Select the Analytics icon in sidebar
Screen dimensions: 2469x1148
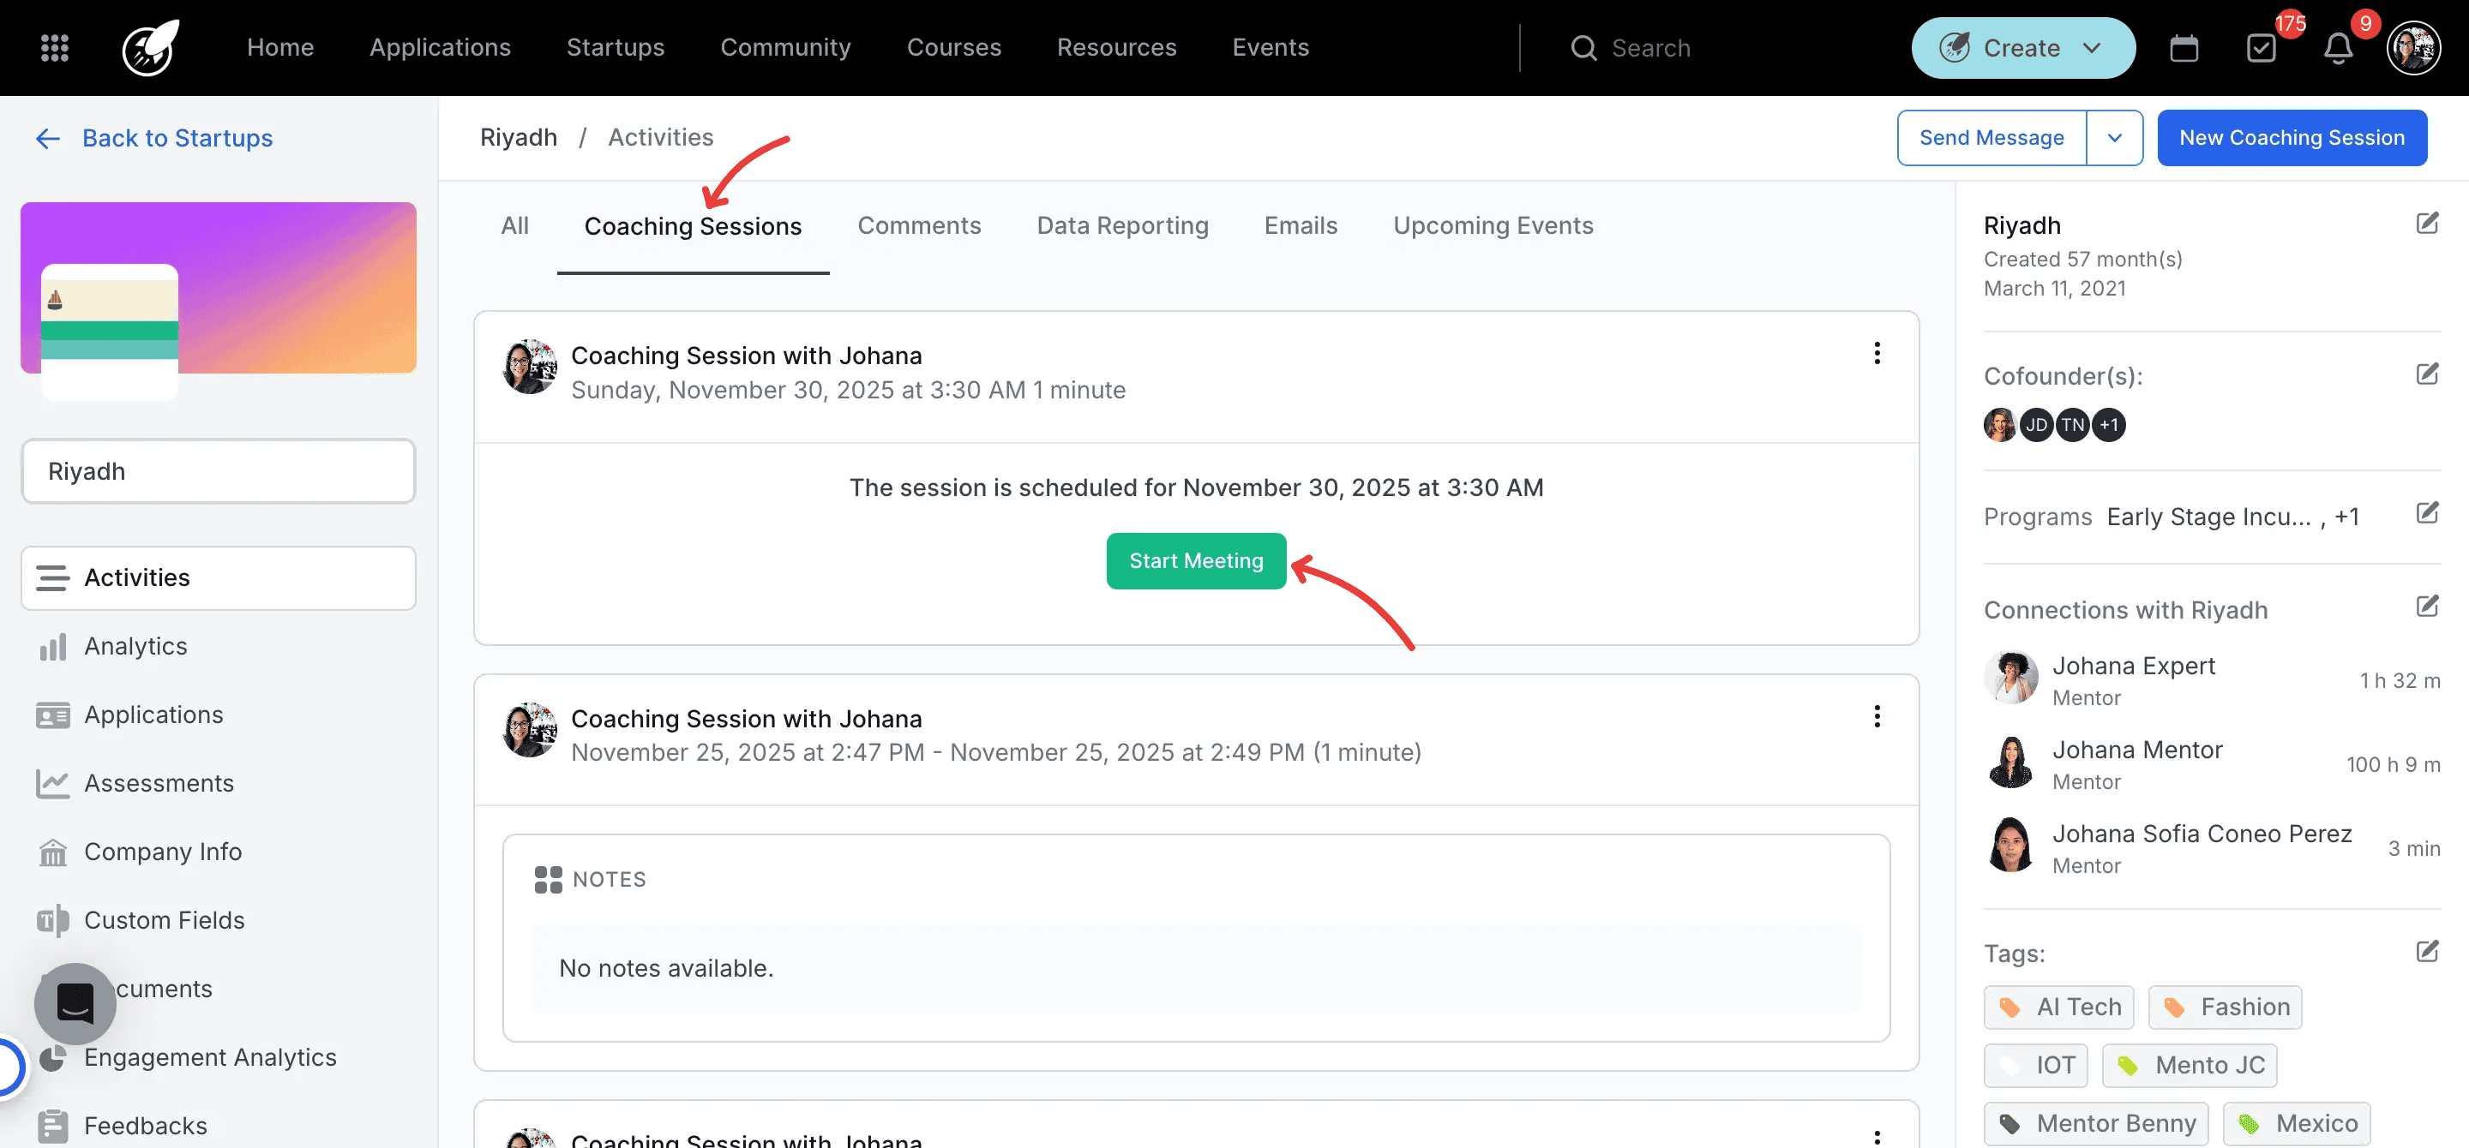click(52, 646)
